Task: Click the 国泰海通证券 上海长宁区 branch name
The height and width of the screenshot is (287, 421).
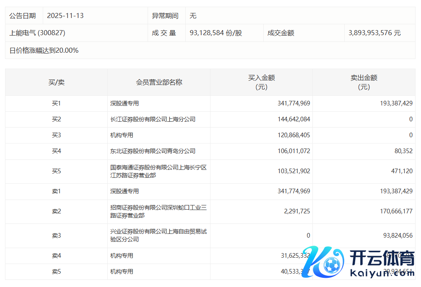Action: 158,172
